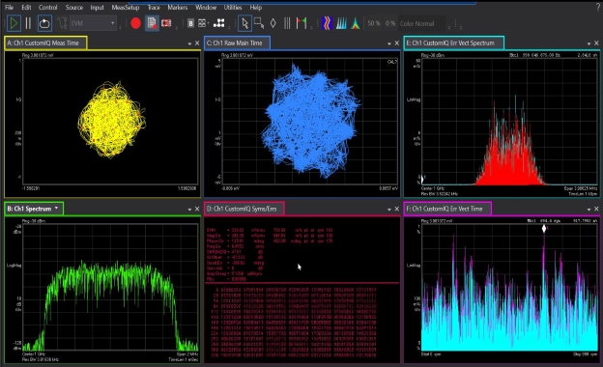Expand trace B panel options arrow

189,210
